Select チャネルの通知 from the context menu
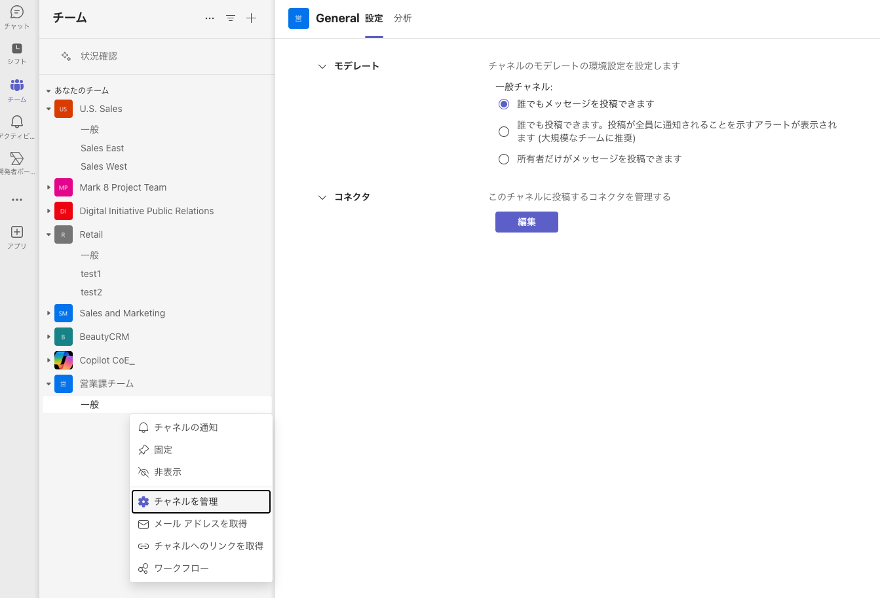Image resolution: width=880 pixels, height=598 pixels. click(x=187, y=427)
